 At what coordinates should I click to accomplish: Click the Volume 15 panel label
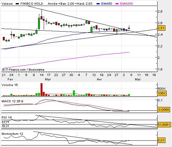click(x=10, y=85)
